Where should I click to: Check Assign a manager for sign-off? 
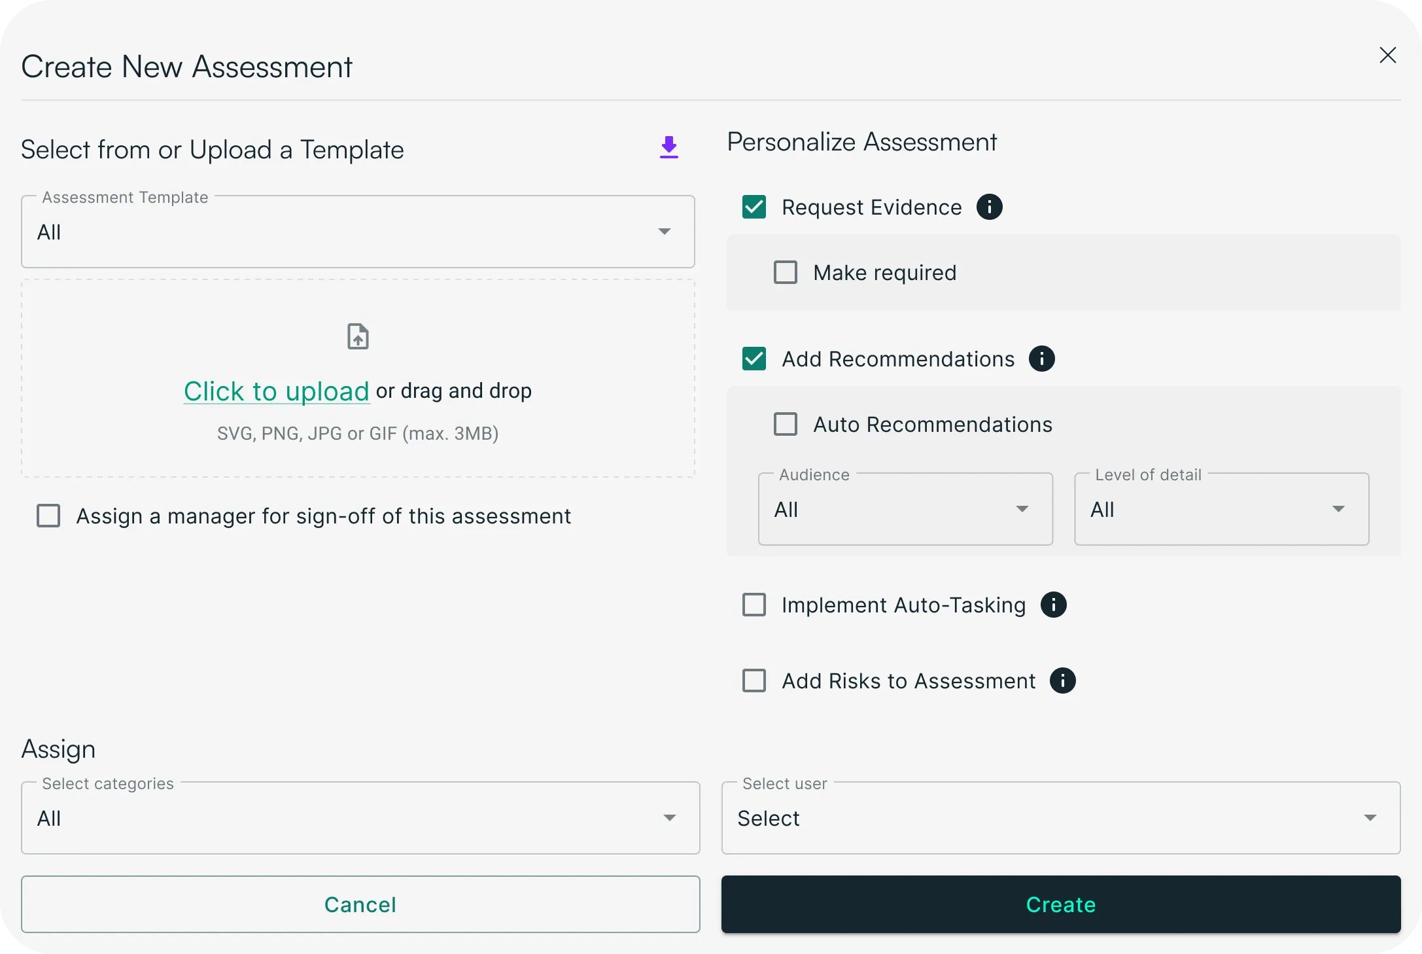(x=48, y=516)
